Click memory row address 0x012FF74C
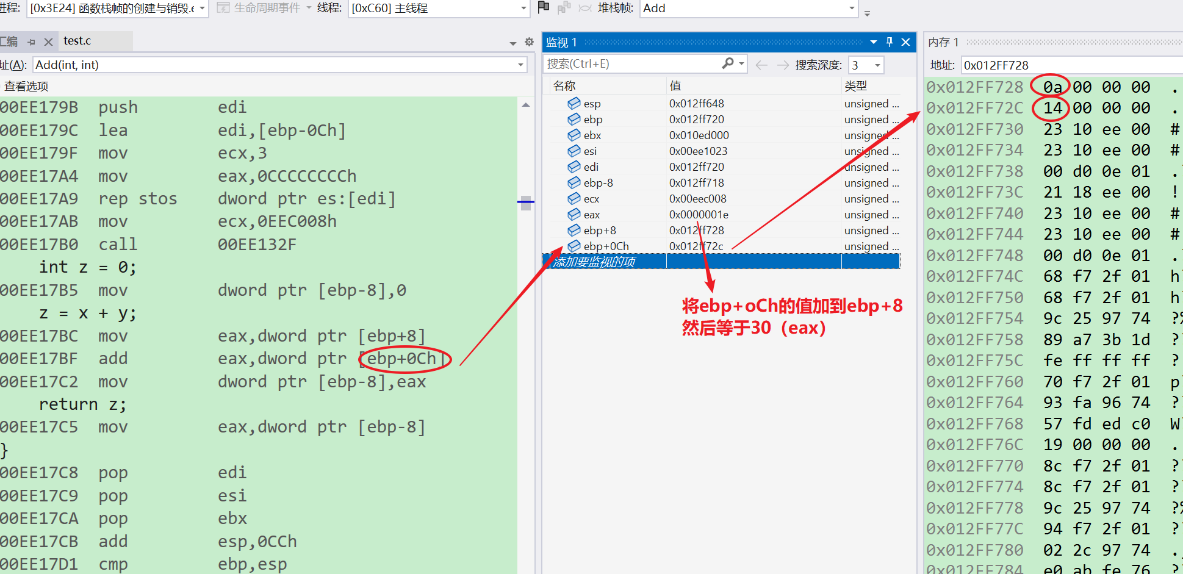Viewport: 1183px width, 574px height. 975,276
